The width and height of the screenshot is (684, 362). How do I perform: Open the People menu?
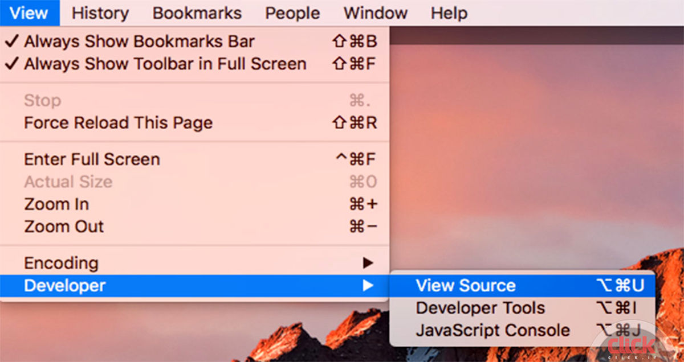292,13
